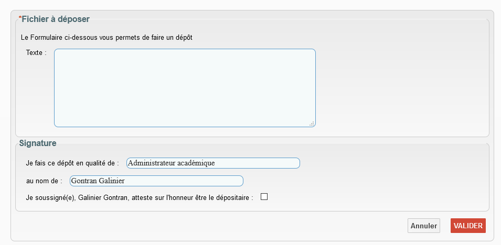Click the 'Signature' section heading
The width and height of the screenshot is (501, 245).
coord(38,142)
